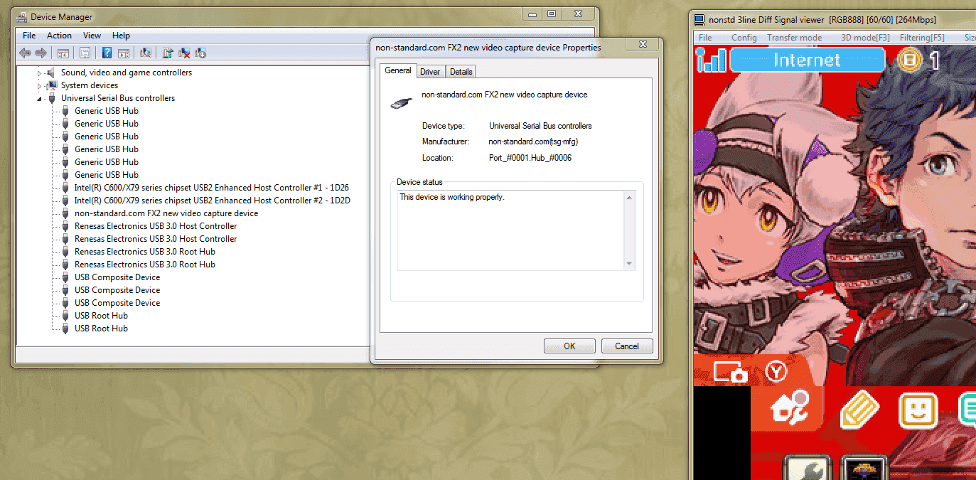976x480 pixels.
Task: Select Intel C600/X79 Enhanced Host Controller #2 - 1D2D
Action: coord(212,201)
